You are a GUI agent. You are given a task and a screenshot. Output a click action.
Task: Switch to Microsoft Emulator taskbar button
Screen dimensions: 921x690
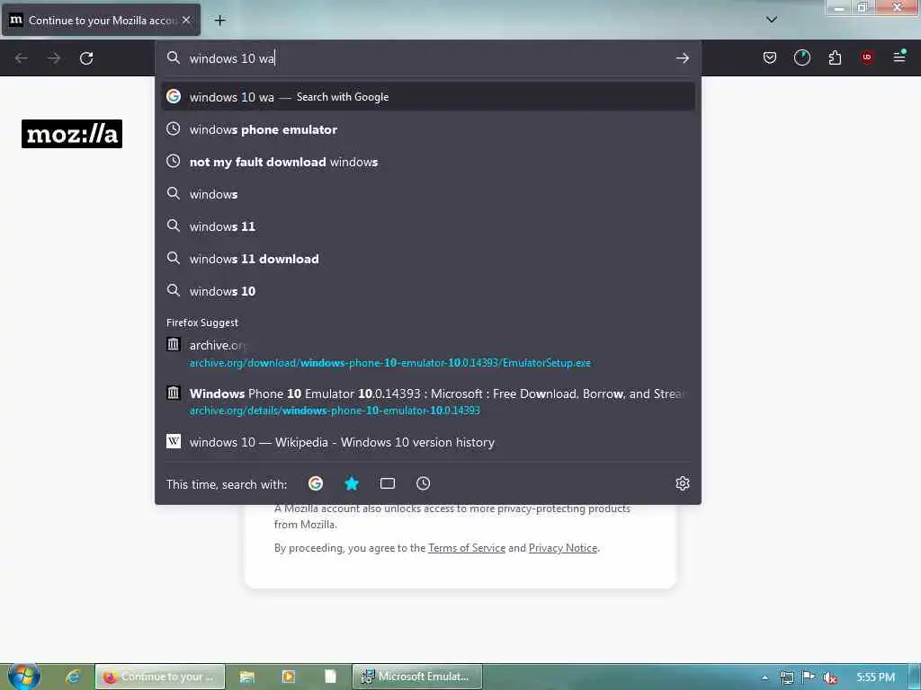[417, 677]
